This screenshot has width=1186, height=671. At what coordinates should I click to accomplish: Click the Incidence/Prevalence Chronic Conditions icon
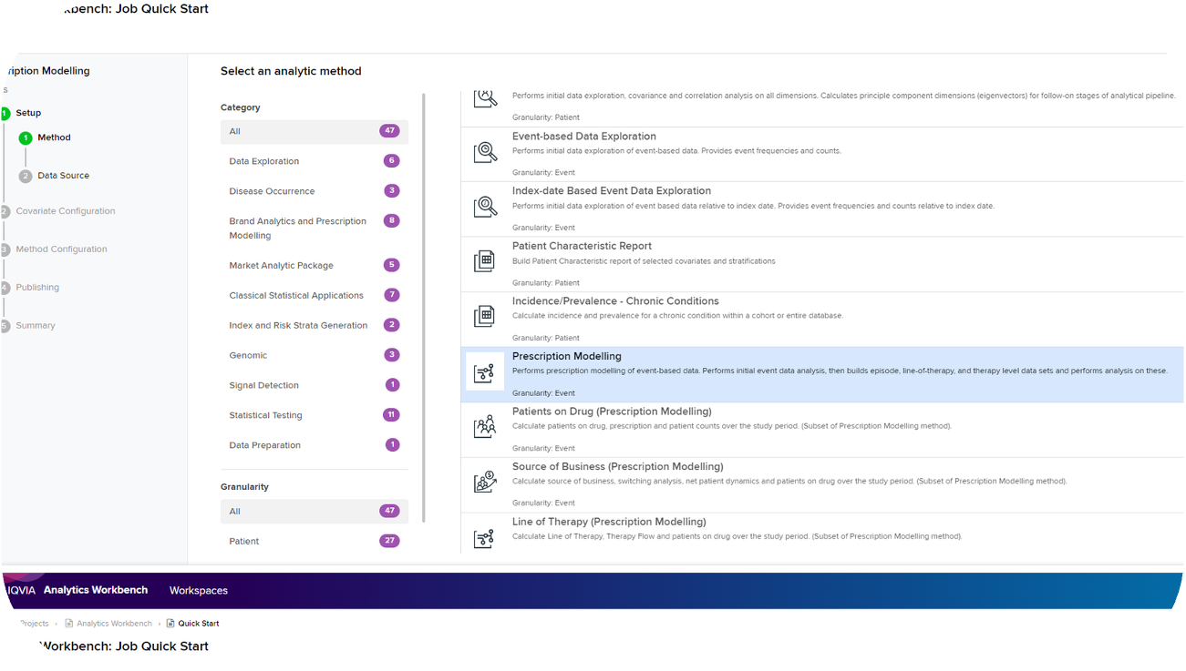click(x=485, y=316)
